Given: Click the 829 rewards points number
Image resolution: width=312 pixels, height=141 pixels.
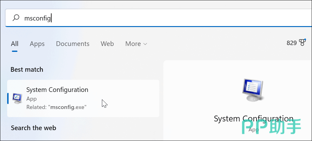Looking at the screenshot, I should tap(291, 43).
